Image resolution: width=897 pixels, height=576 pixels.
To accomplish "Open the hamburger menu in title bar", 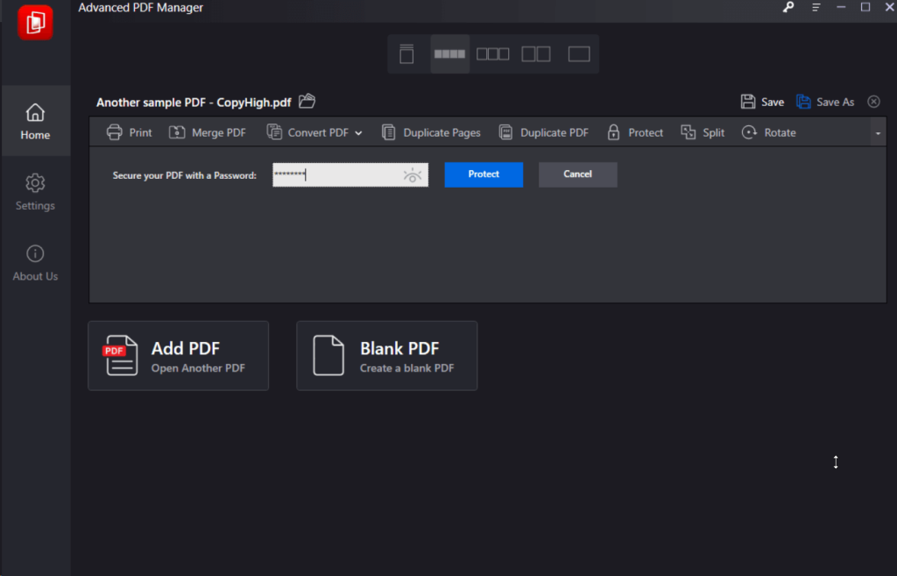I will (x=816, y=7).
